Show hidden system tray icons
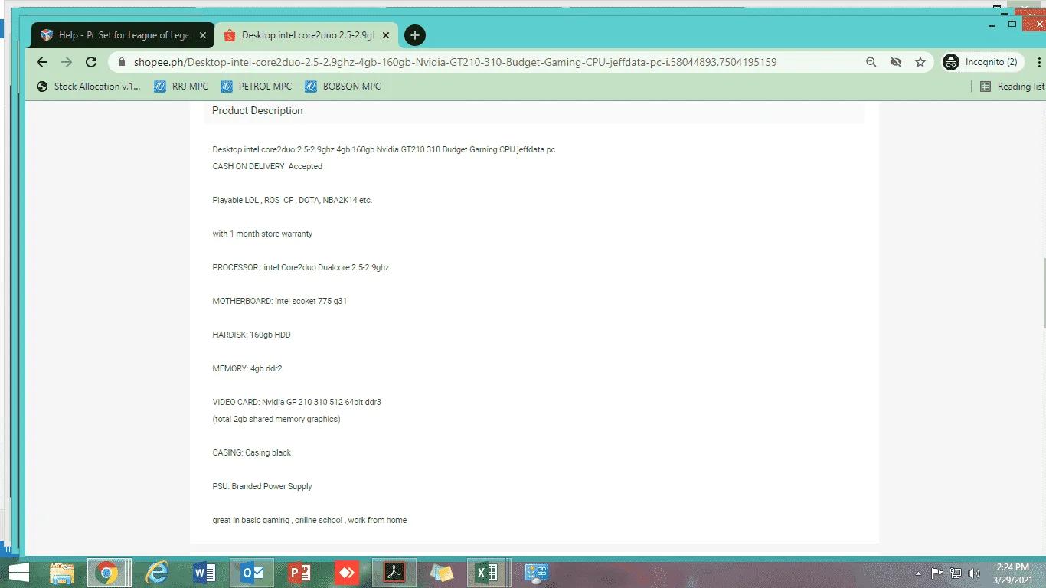 pos(918,573)
